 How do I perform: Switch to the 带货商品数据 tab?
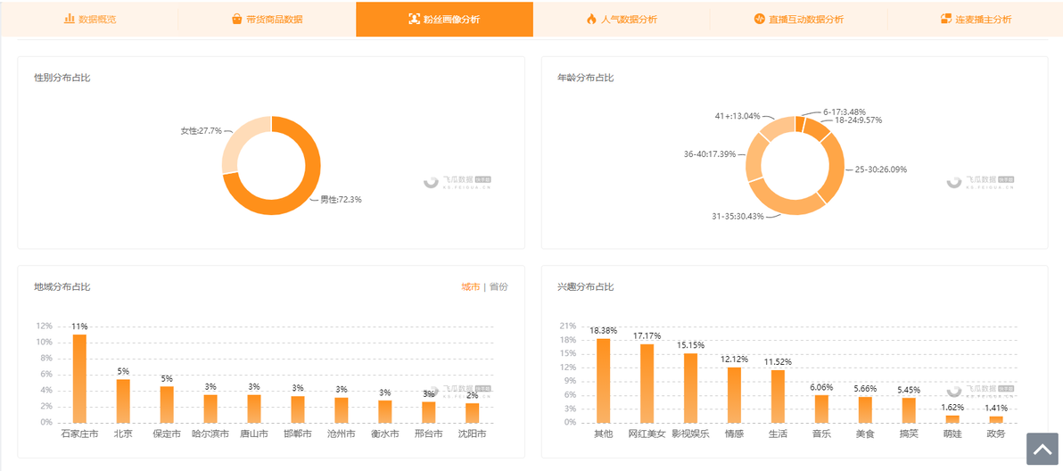pos(267,19)
